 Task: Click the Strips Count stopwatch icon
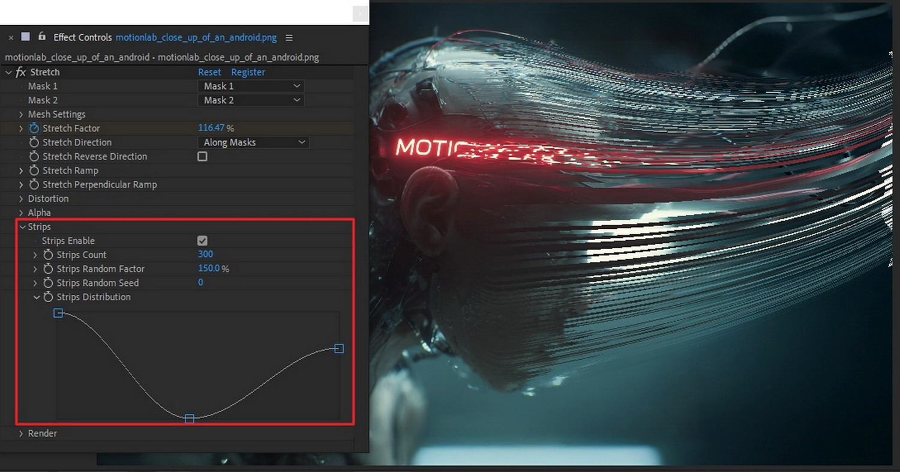49,255
